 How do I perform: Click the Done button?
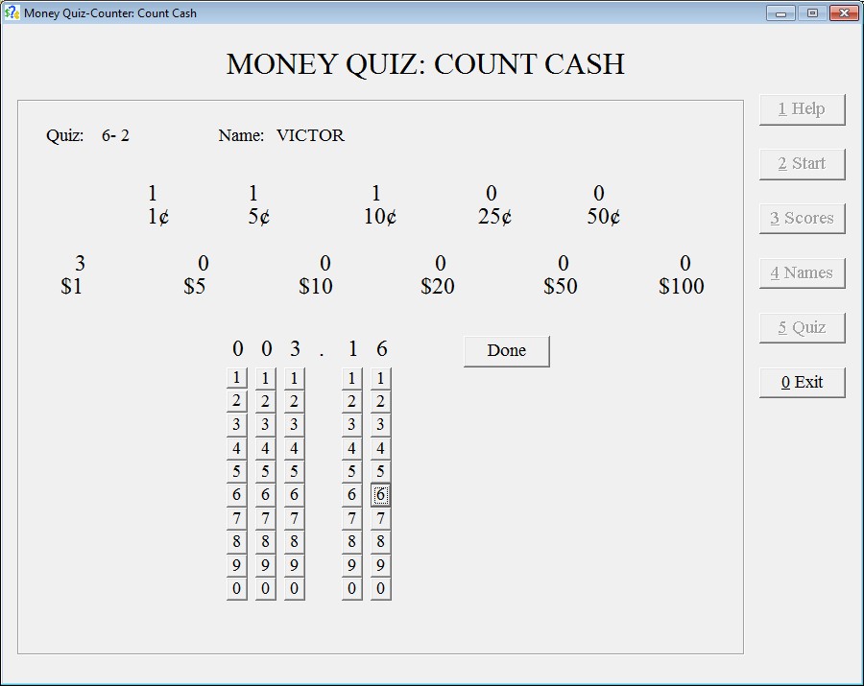[x=506, y=351]
